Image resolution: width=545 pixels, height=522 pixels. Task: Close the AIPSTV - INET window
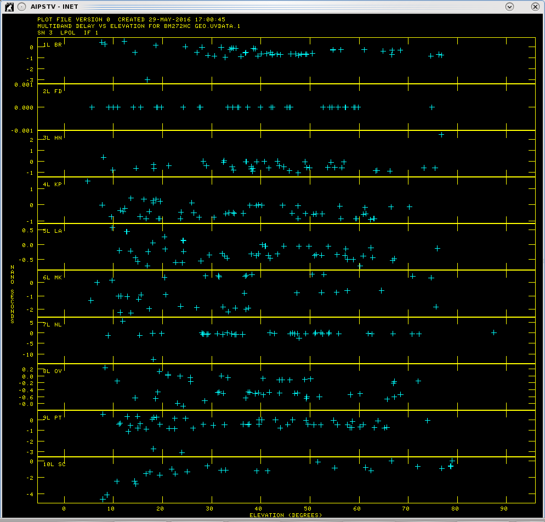[x=535, y=7]
